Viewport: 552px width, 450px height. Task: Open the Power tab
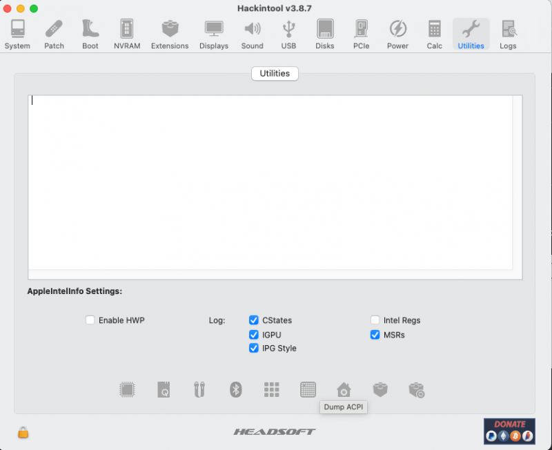tap(397, 34)
